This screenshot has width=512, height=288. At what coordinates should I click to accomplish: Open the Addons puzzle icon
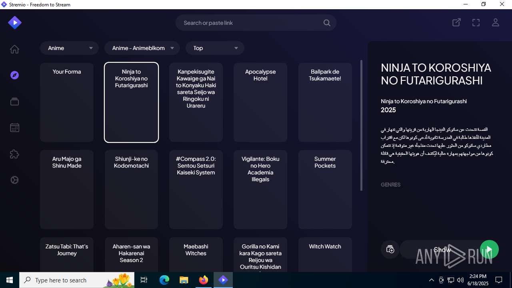pyautogui.click(x=14, y=154)
